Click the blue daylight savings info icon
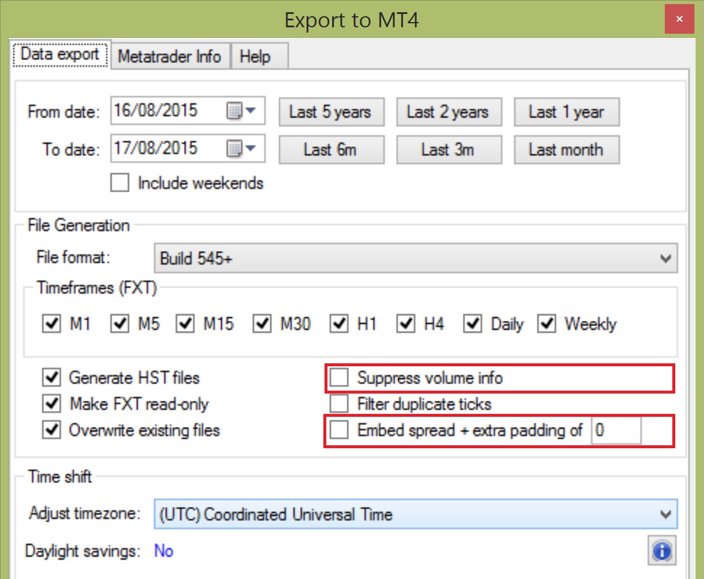The height and width of the screenshot is (579, 706). 662,551
